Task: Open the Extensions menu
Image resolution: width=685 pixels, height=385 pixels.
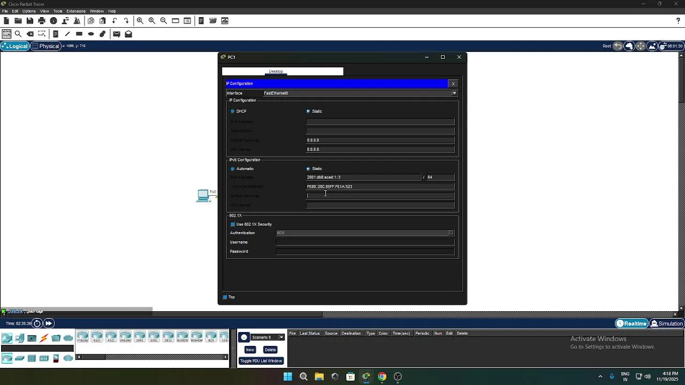Action: point(76,11)
